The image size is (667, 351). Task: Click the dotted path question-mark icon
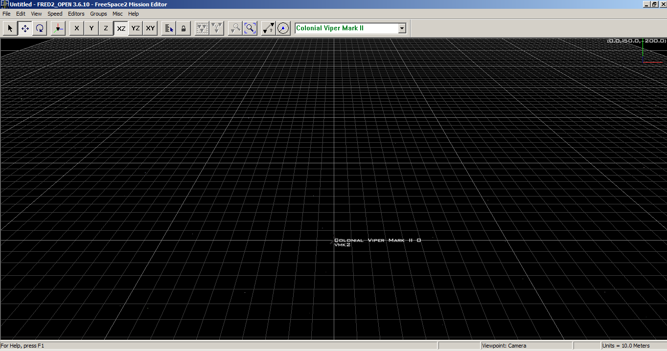click(268, 28)
